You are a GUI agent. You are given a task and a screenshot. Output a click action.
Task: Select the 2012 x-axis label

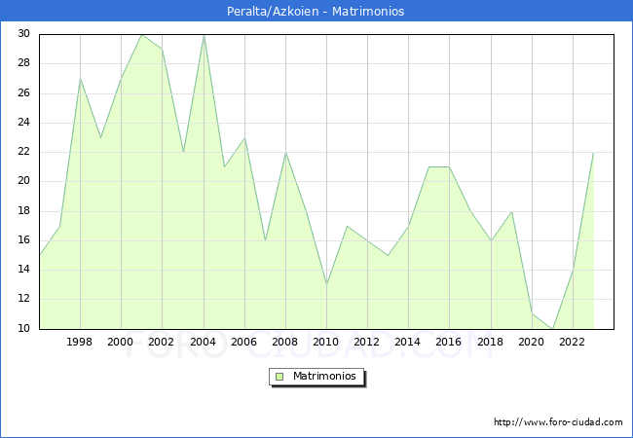tap(366, 342)
